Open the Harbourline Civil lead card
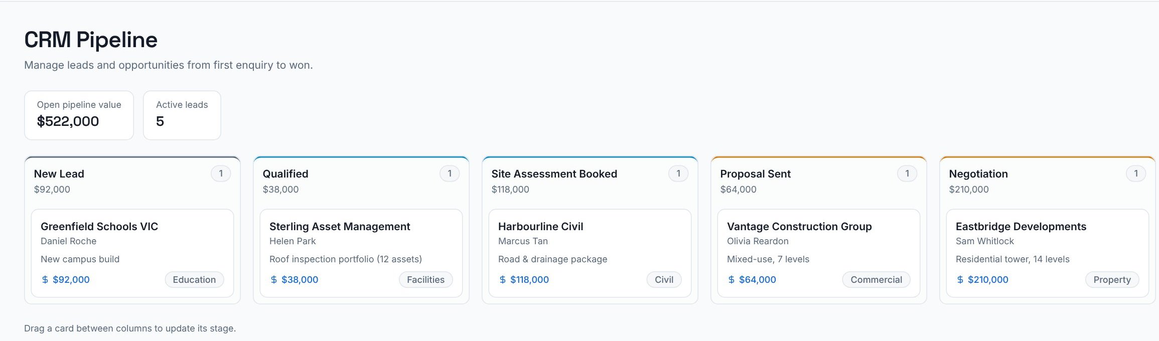This screenshot has width=1159, height=341. 590,253
